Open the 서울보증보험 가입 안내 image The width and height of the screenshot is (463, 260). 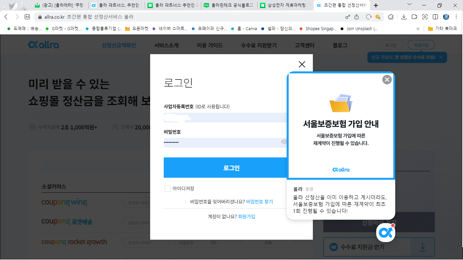point(341,125)
